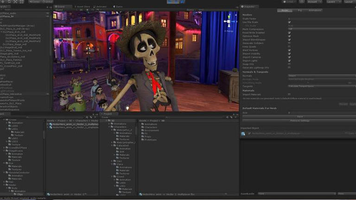Enable Swap UVs checkbox

pos(289,64)
